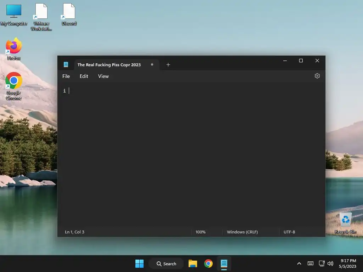Viewport: 363px width, 272px height.
Task: Select the My Computer desktop icon
Action: click(x=14, y=15)
